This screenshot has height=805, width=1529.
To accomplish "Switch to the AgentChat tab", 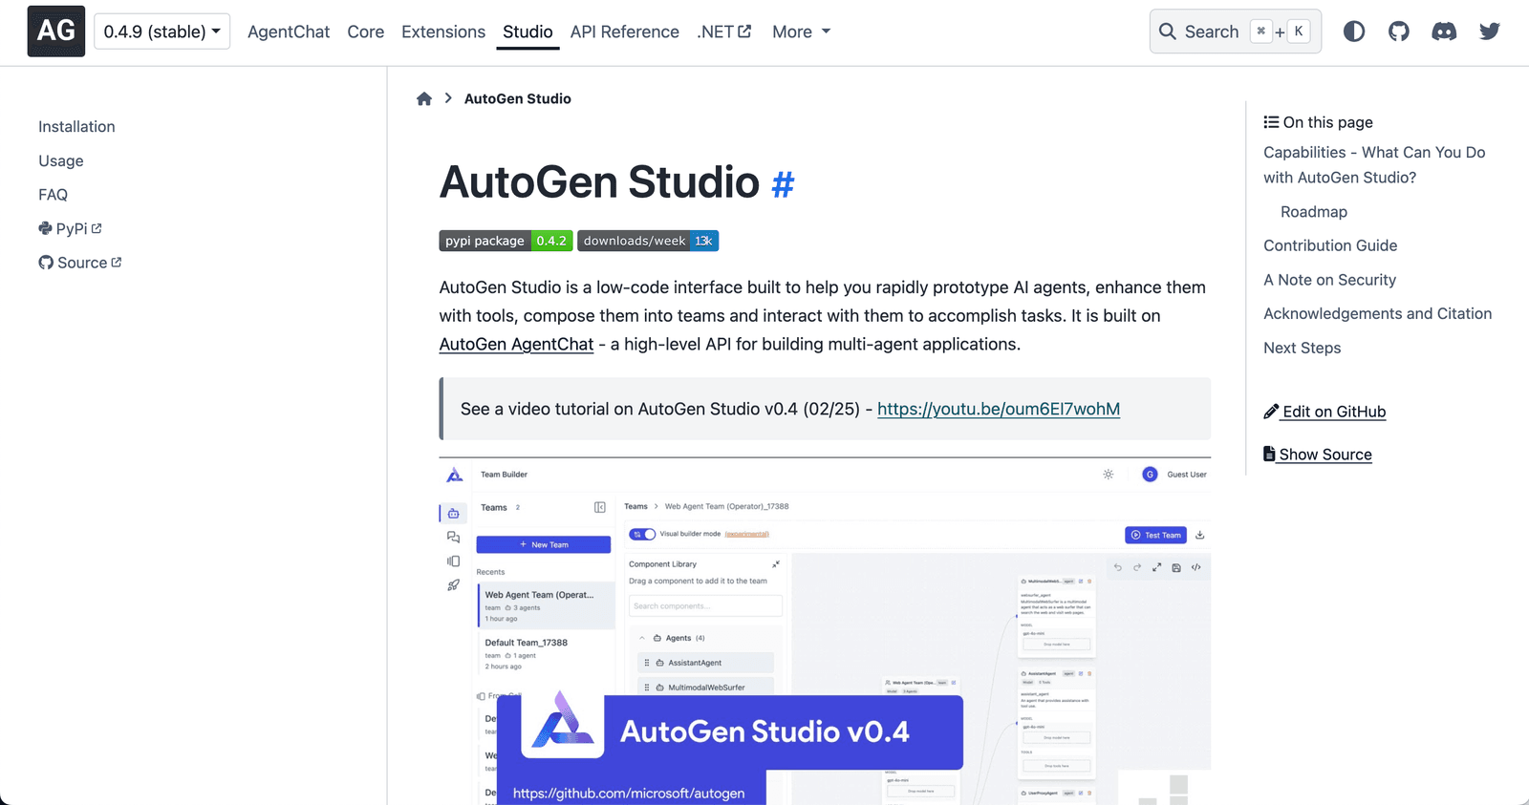I will pos(289,32).
